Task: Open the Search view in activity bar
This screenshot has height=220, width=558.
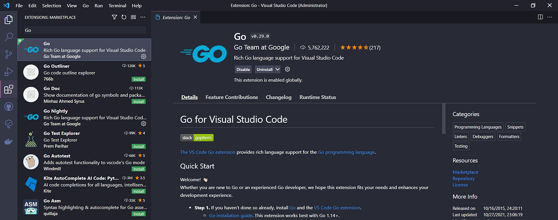Action: click(x=8, y=37)
